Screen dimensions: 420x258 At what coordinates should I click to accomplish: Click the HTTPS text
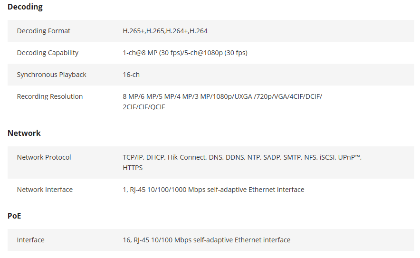tap(133, 168)
